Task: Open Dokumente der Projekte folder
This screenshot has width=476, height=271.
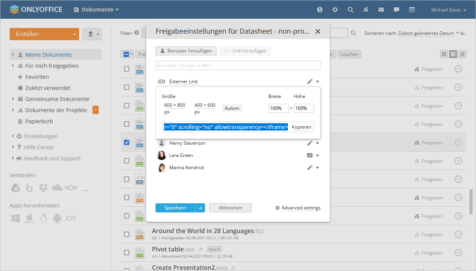Action: 56,110
